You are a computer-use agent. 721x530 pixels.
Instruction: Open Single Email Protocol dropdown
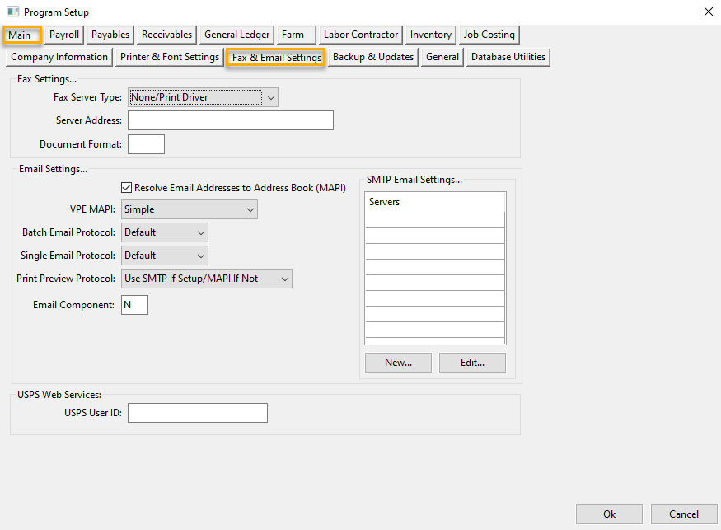pyautogui.click(x=165, y=256)
